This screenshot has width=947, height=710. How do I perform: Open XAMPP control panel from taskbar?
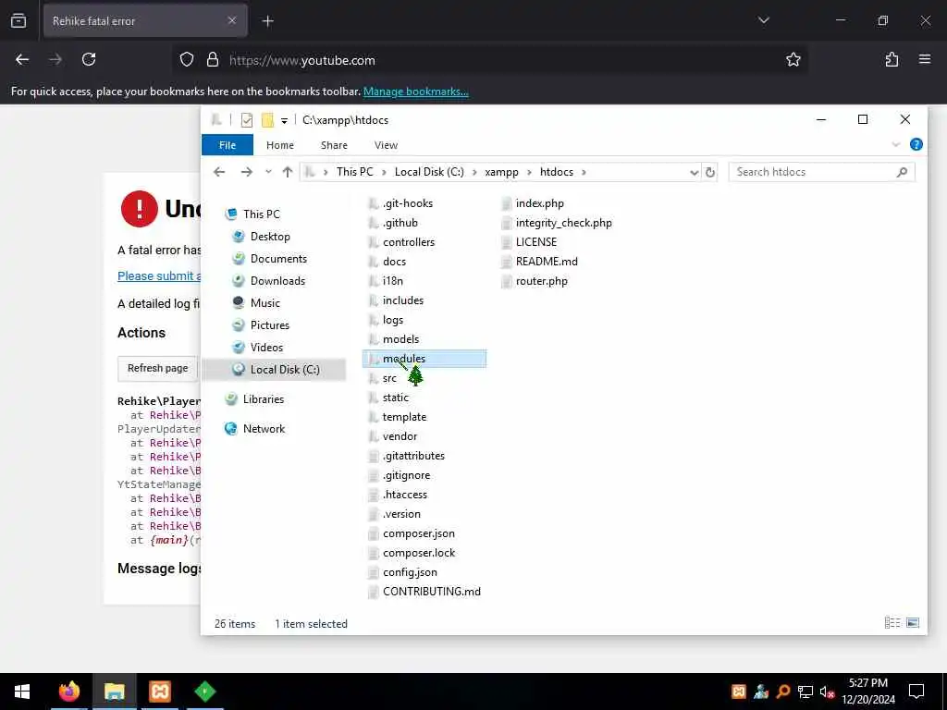(159, 692)
